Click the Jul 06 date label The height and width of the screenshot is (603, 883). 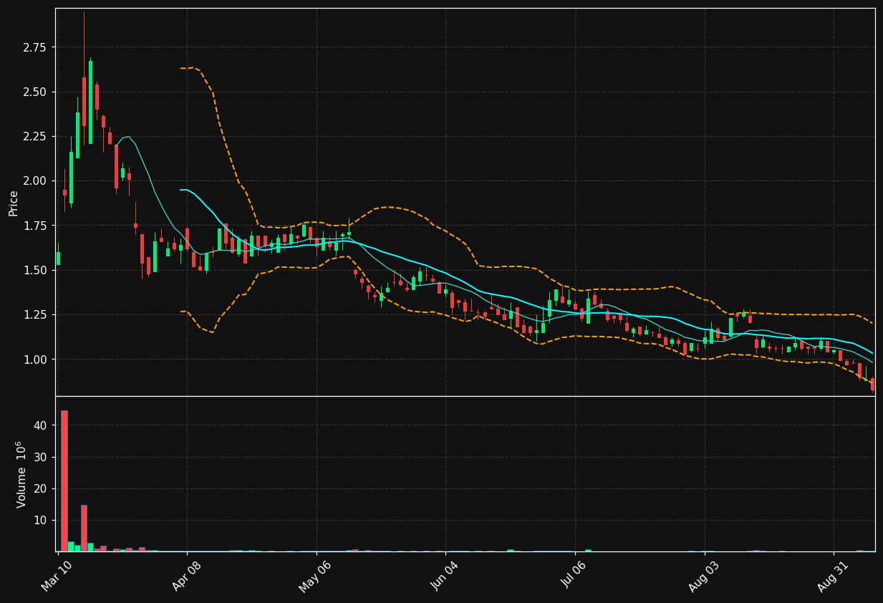click(x=574, y=575)
